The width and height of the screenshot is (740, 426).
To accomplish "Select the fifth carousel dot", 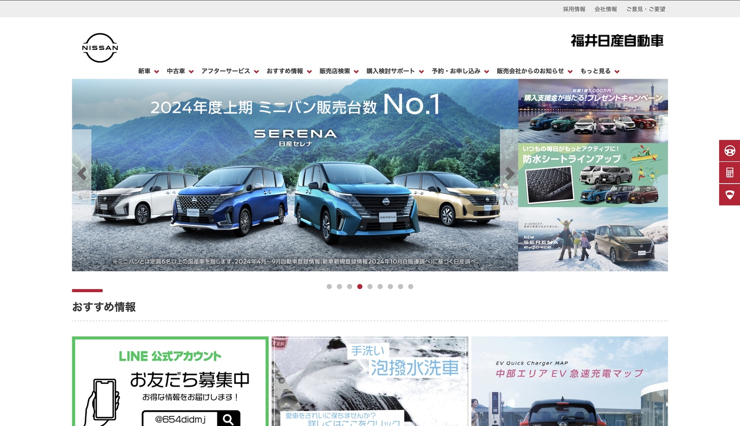I will (x=370, y=287).
